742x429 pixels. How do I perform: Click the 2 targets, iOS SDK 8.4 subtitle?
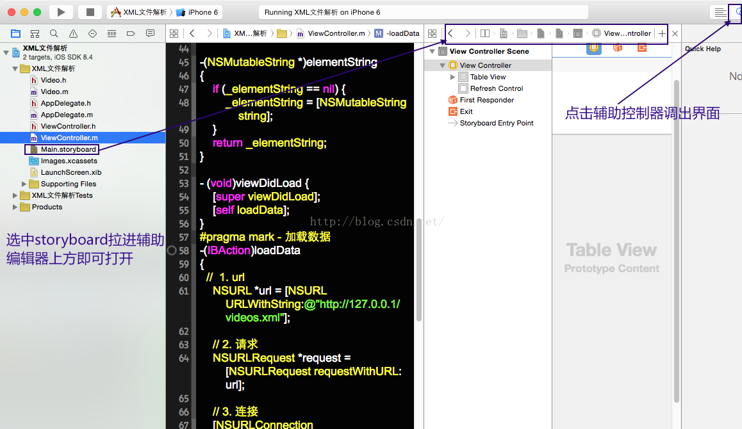(58, 57)
